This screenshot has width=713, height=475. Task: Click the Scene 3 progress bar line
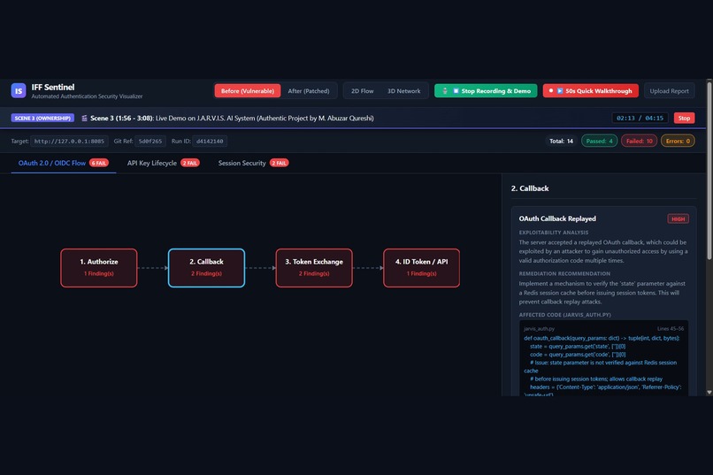tap(353, 128)
